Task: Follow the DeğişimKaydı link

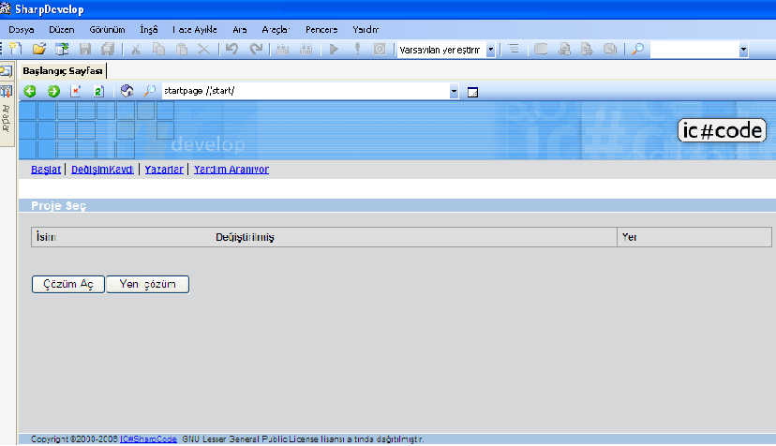Action: 102,170
